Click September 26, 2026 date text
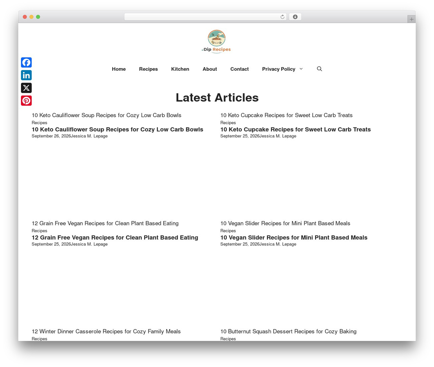The width and height of the screenshot is (434, 367). (x=51, y=136)
